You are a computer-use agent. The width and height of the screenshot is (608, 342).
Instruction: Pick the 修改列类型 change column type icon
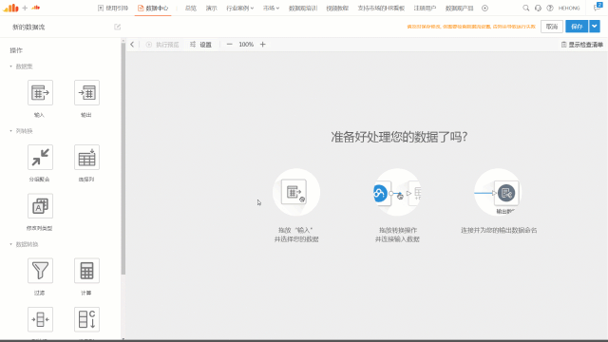coord(40,206)
